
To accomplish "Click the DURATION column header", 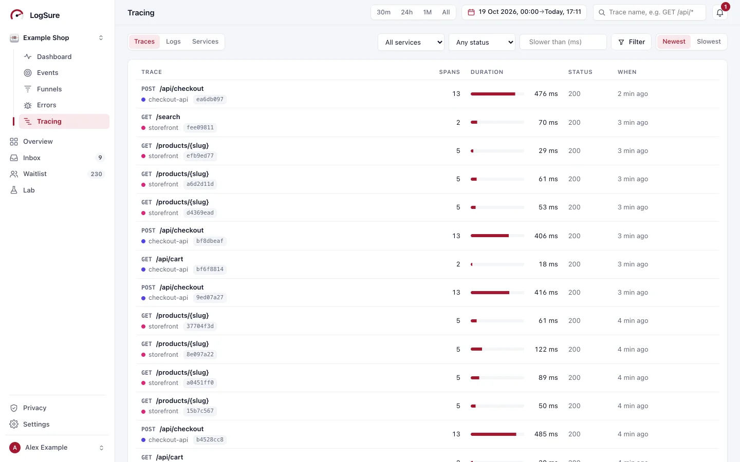I will [x=487, y=72].
